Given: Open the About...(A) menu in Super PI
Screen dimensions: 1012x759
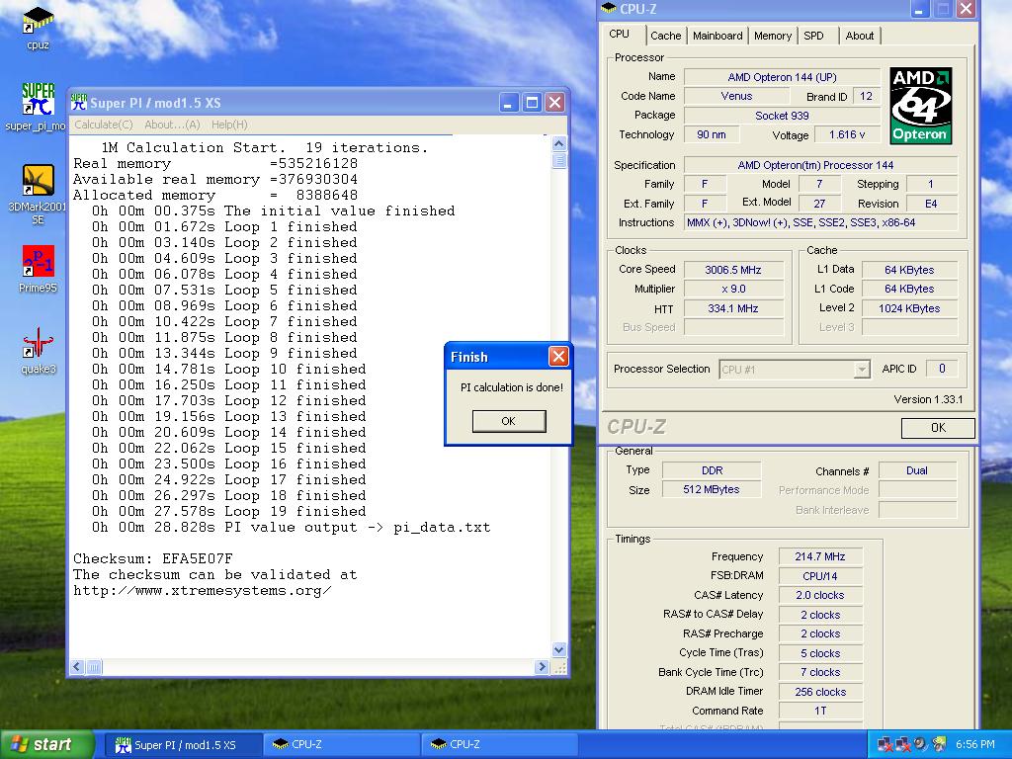Looking at the screenshot, I should pyautogui.click(x=172, y=125).
